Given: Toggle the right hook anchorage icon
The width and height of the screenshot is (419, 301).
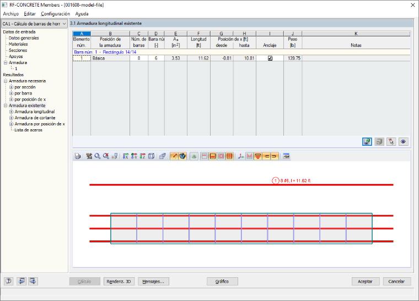Looking at the screenshot, I should coord(275,156).
